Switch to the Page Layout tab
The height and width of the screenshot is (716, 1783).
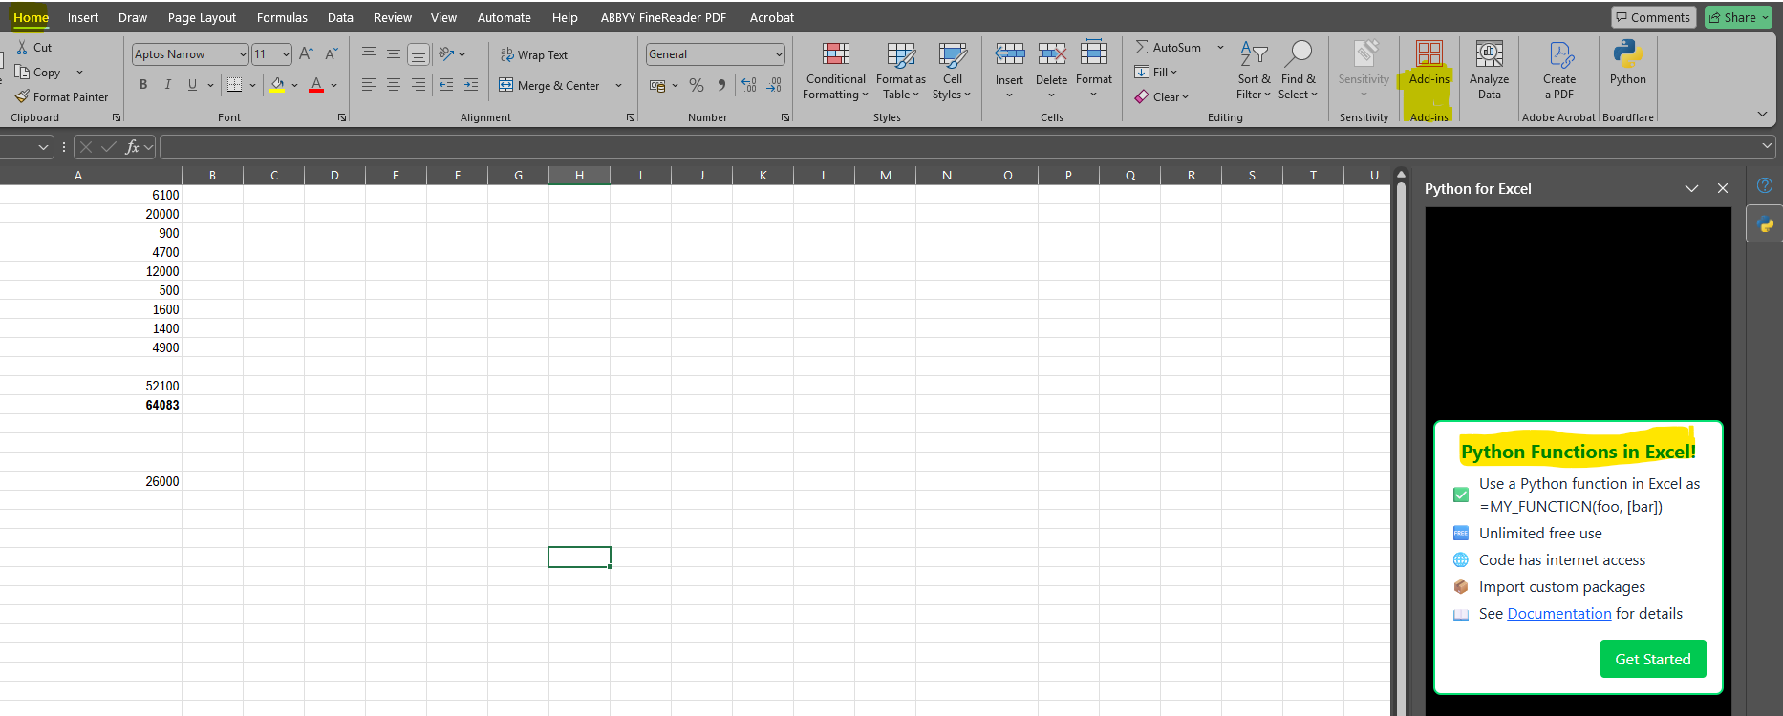click(x=202, y=17)
